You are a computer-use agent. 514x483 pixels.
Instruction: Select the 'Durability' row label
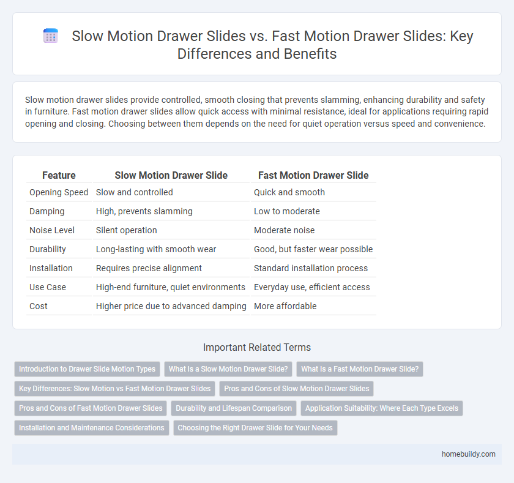coord(59,249)
